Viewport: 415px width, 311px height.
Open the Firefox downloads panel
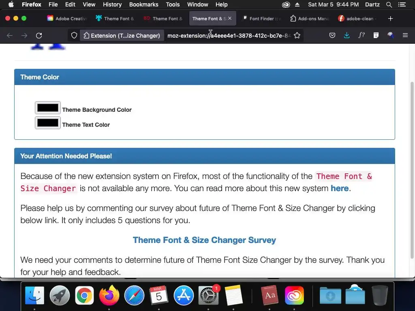click(x=347, y=36)
